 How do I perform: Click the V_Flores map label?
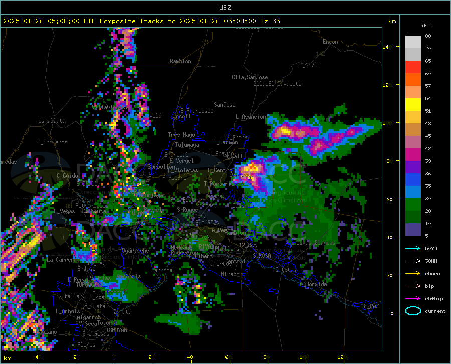(x=83, y=345)
